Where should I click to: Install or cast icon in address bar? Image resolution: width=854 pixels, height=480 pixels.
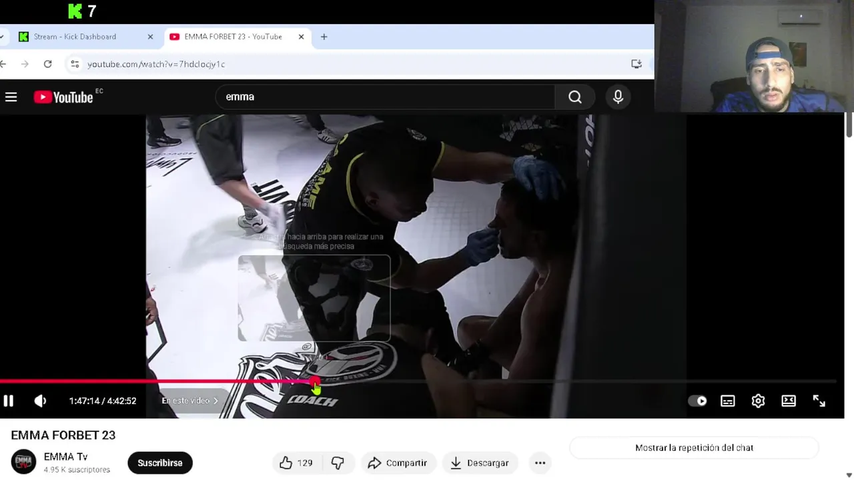click(x=636, y=64)
